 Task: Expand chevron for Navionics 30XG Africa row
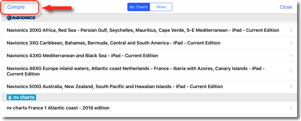[291, 30]
